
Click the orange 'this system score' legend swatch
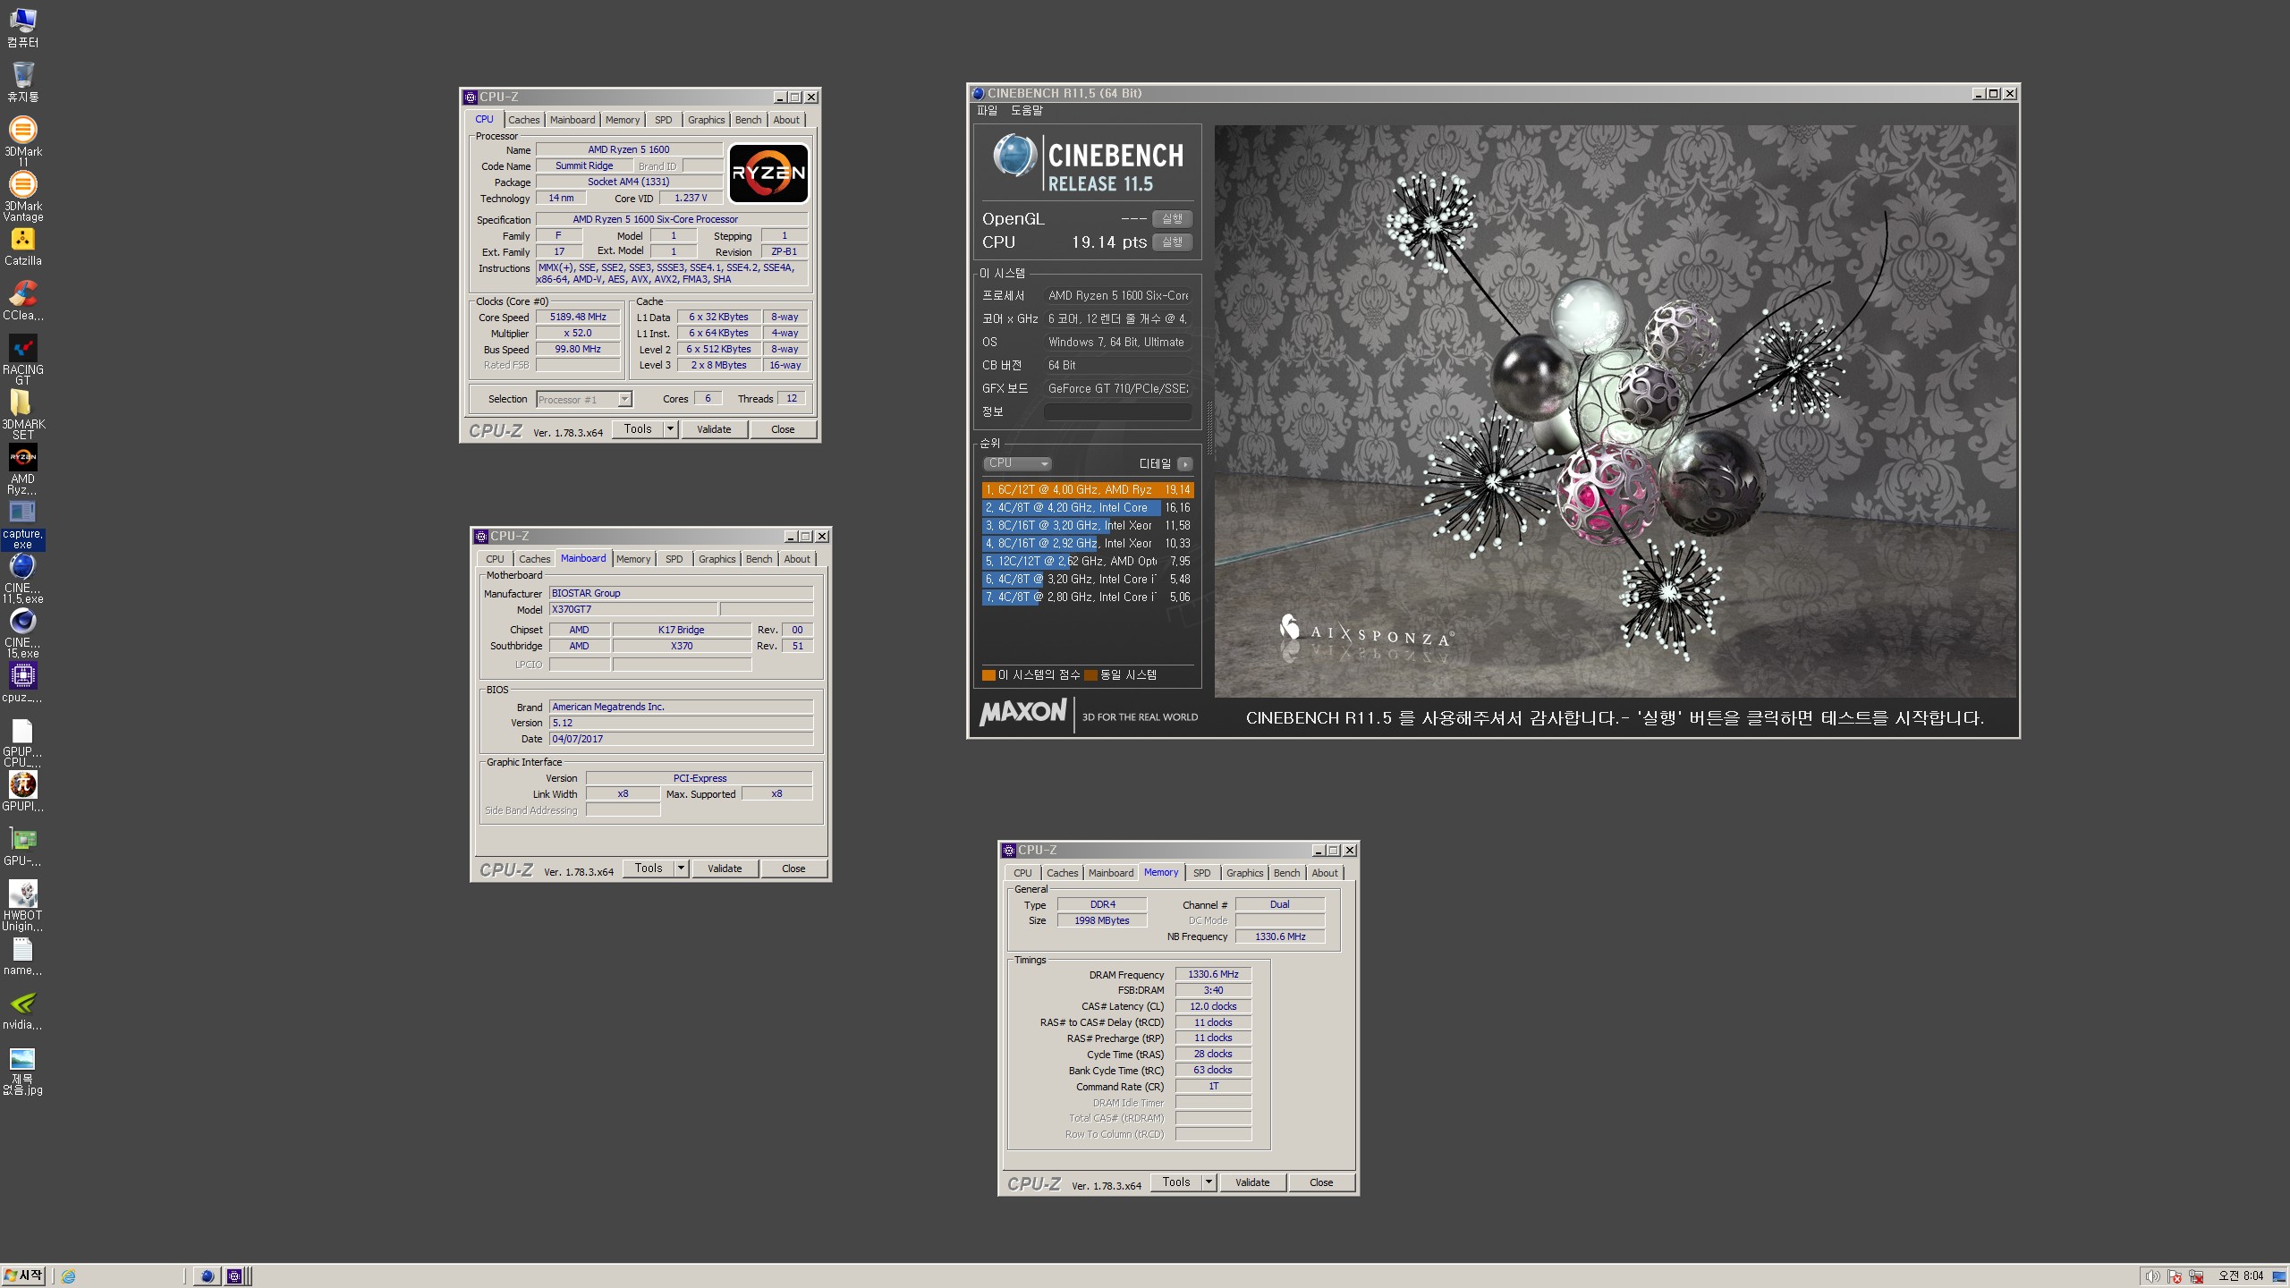click(x=988, y=675)
